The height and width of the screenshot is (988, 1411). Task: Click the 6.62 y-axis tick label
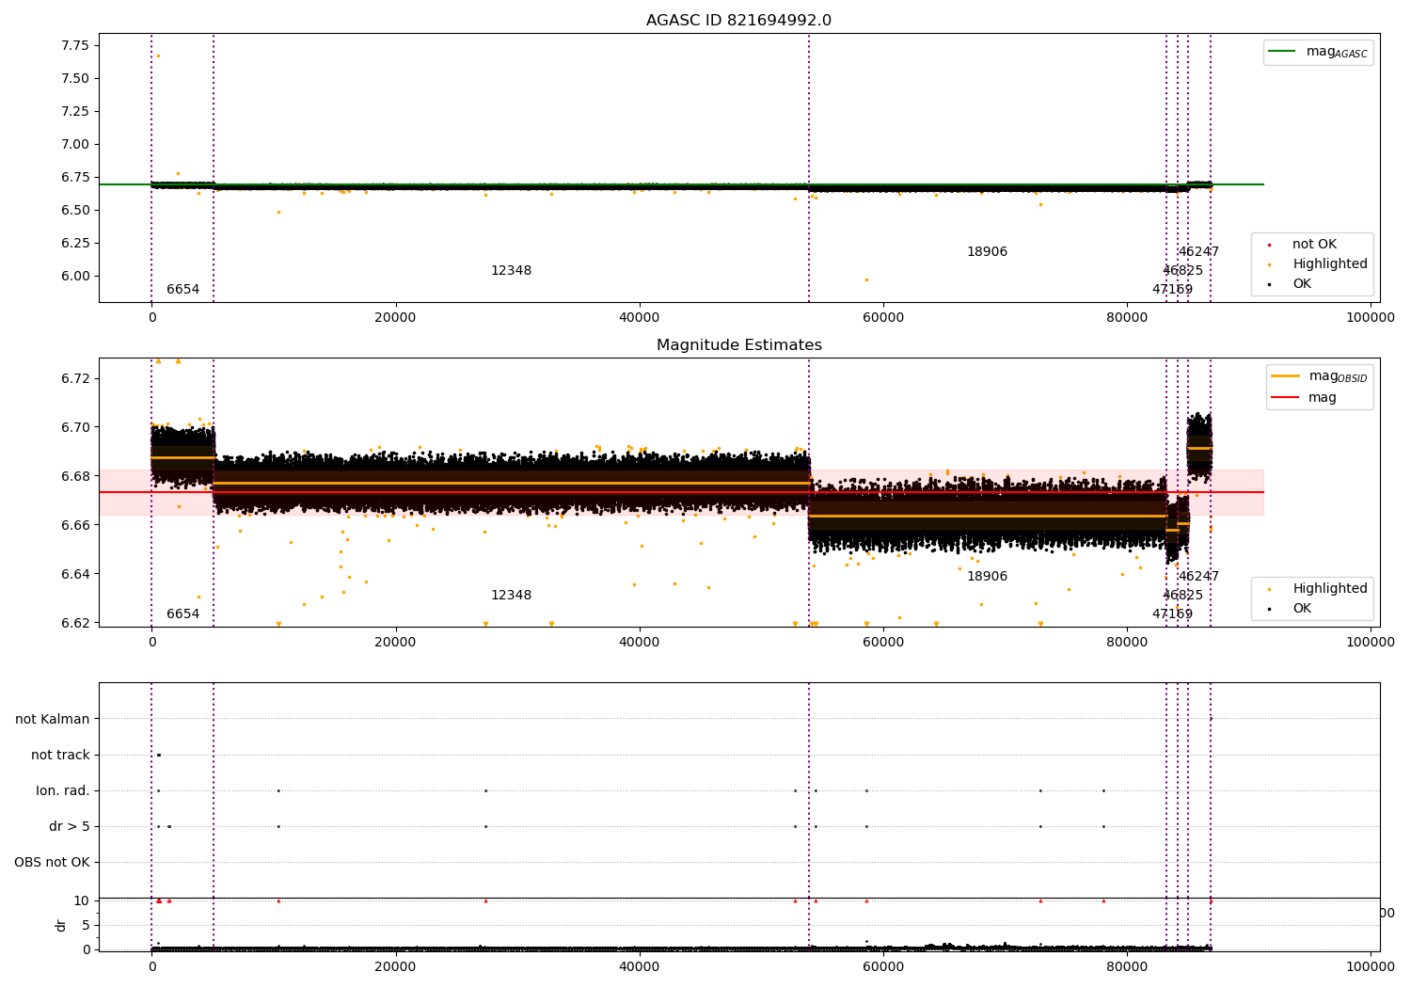pyautogui.click(x=73, y=623)
